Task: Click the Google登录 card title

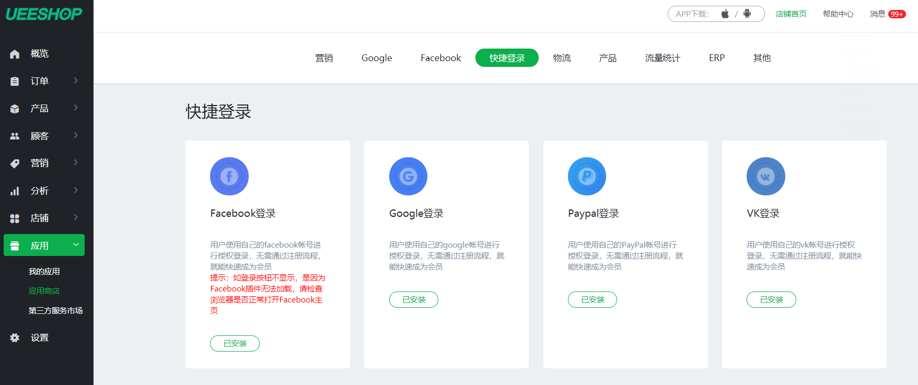Action: (x=416, y=214)
